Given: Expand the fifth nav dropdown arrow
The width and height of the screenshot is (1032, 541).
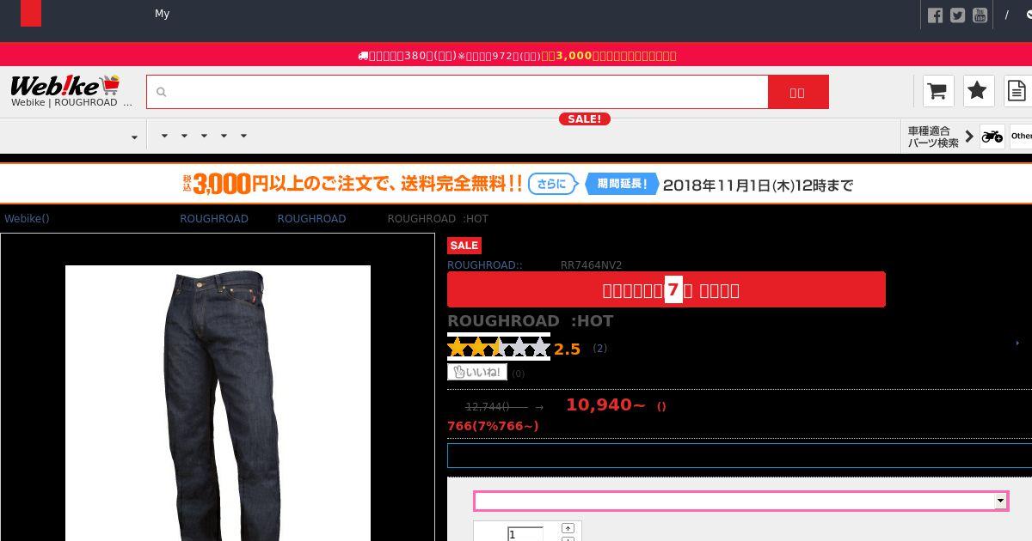Looking at the screenshot, I should (x=224, y=136).
